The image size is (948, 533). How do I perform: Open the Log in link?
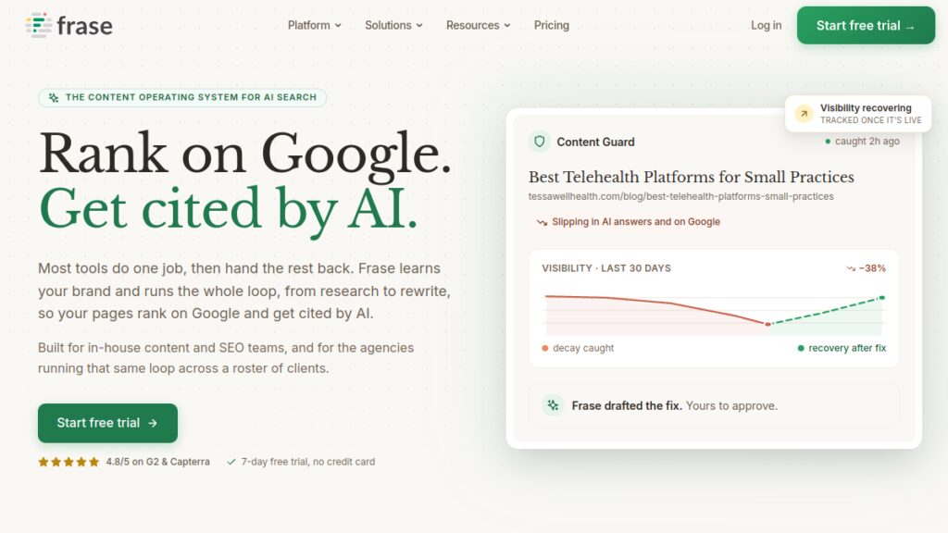pos(766,25)
